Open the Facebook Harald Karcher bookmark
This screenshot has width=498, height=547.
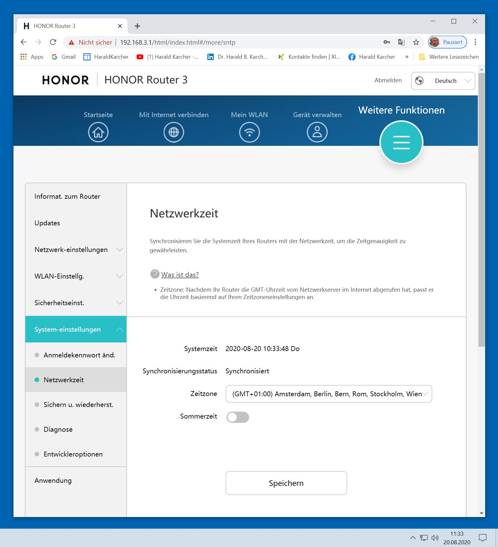click(x=372, y=57)
